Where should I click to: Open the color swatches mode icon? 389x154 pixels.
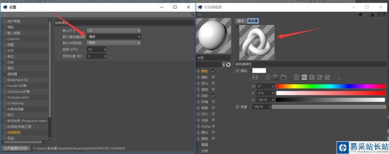(327, 77)
